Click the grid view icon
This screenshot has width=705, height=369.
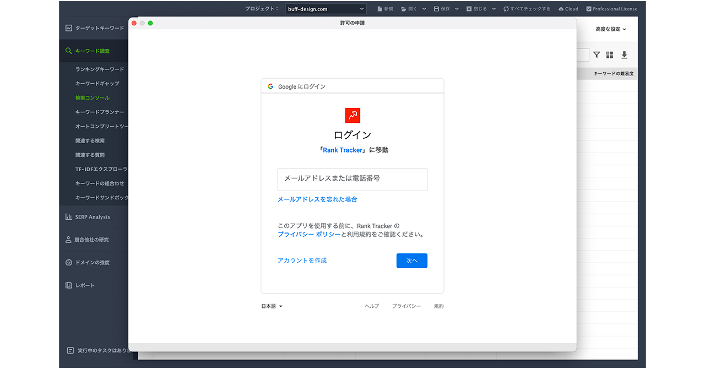610,55
